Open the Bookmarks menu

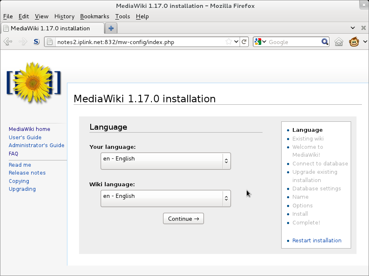coord(94,17)
